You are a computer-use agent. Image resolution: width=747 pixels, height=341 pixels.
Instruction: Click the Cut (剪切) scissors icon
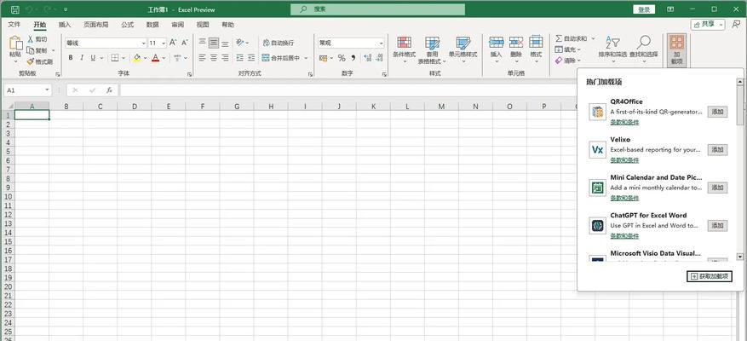(x=31, y=39)
